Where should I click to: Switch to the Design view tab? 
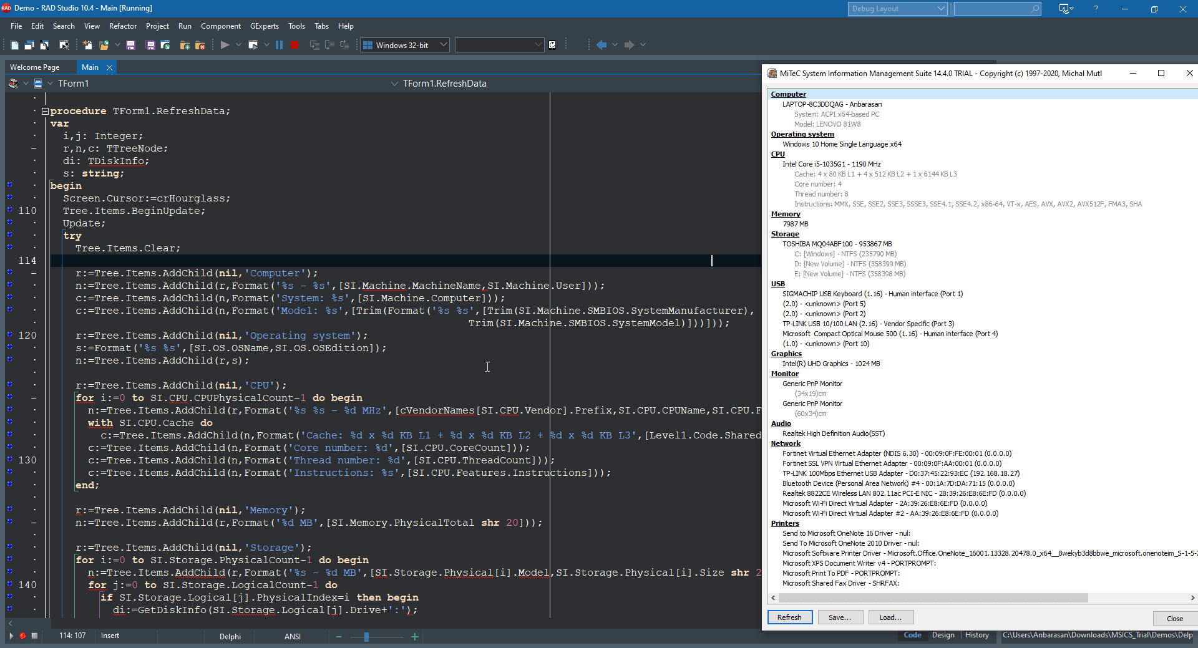[x=943, y=636]
